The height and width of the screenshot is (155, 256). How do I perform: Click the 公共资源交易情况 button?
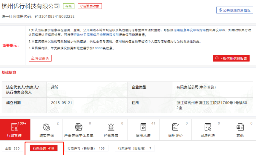(234, 10)
